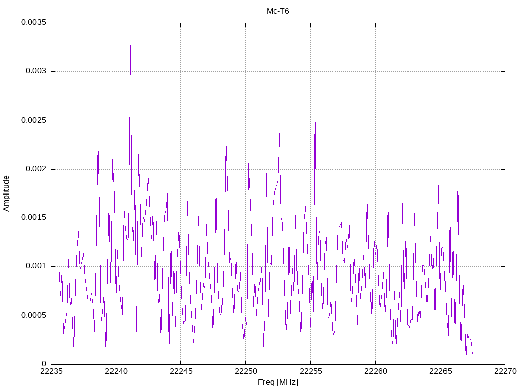Click the 22255 x-axis tick label
Viewport: 519px width, 389px height.
coord(311,371)
